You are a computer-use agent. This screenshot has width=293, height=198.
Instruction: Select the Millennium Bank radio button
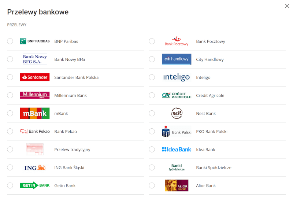10,95
